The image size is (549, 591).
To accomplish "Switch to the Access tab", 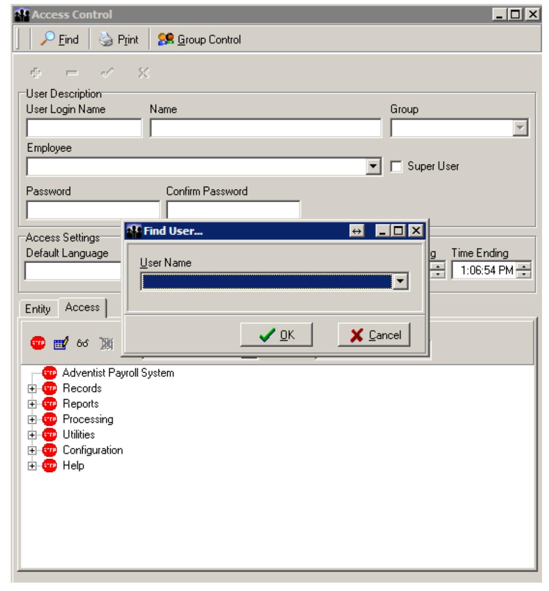I will 82,308.
